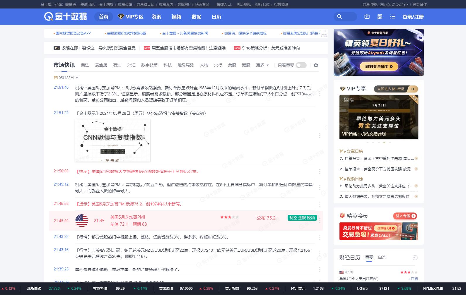Show the QR code icon in header
Viewport: 466px width, 295px height.
pyautogui.click(x=380, y=17)
